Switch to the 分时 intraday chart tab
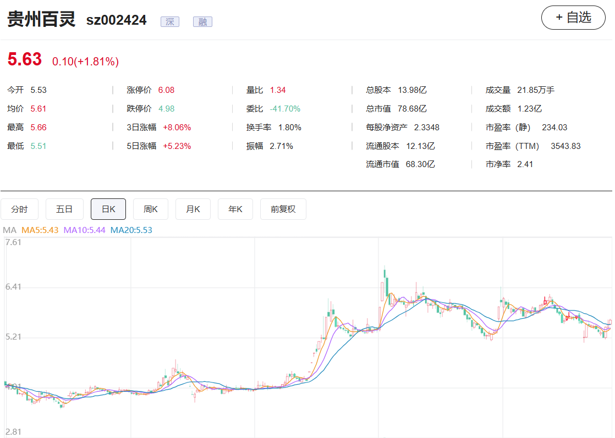 pos(19,209)
